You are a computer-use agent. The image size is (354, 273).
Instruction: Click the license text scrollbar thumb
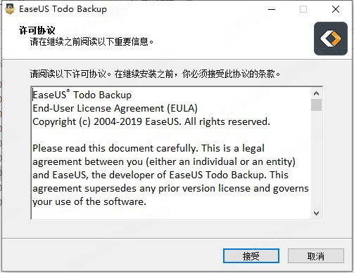(x=316, y=105)
